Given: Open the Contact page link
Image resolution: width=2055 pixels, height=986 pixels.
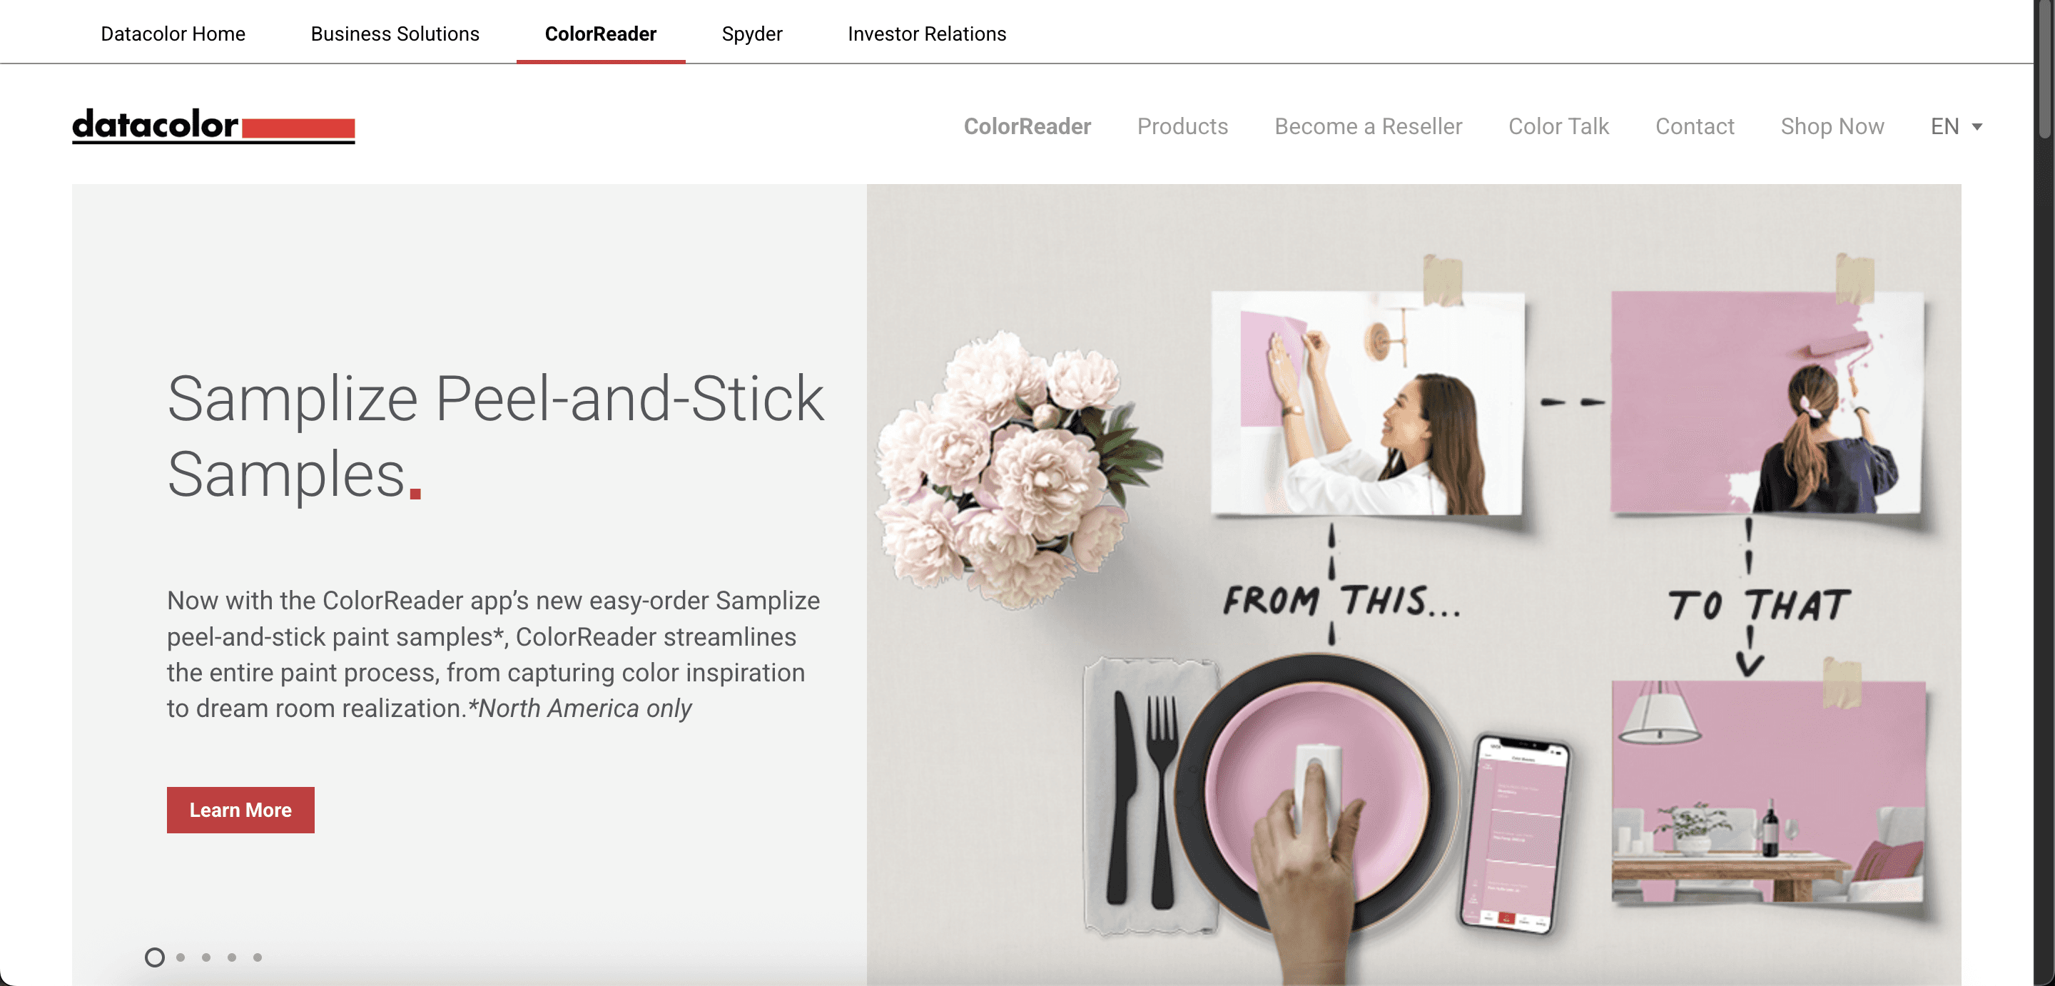Looking at the screenshot, I should [x=1695, y=126].
